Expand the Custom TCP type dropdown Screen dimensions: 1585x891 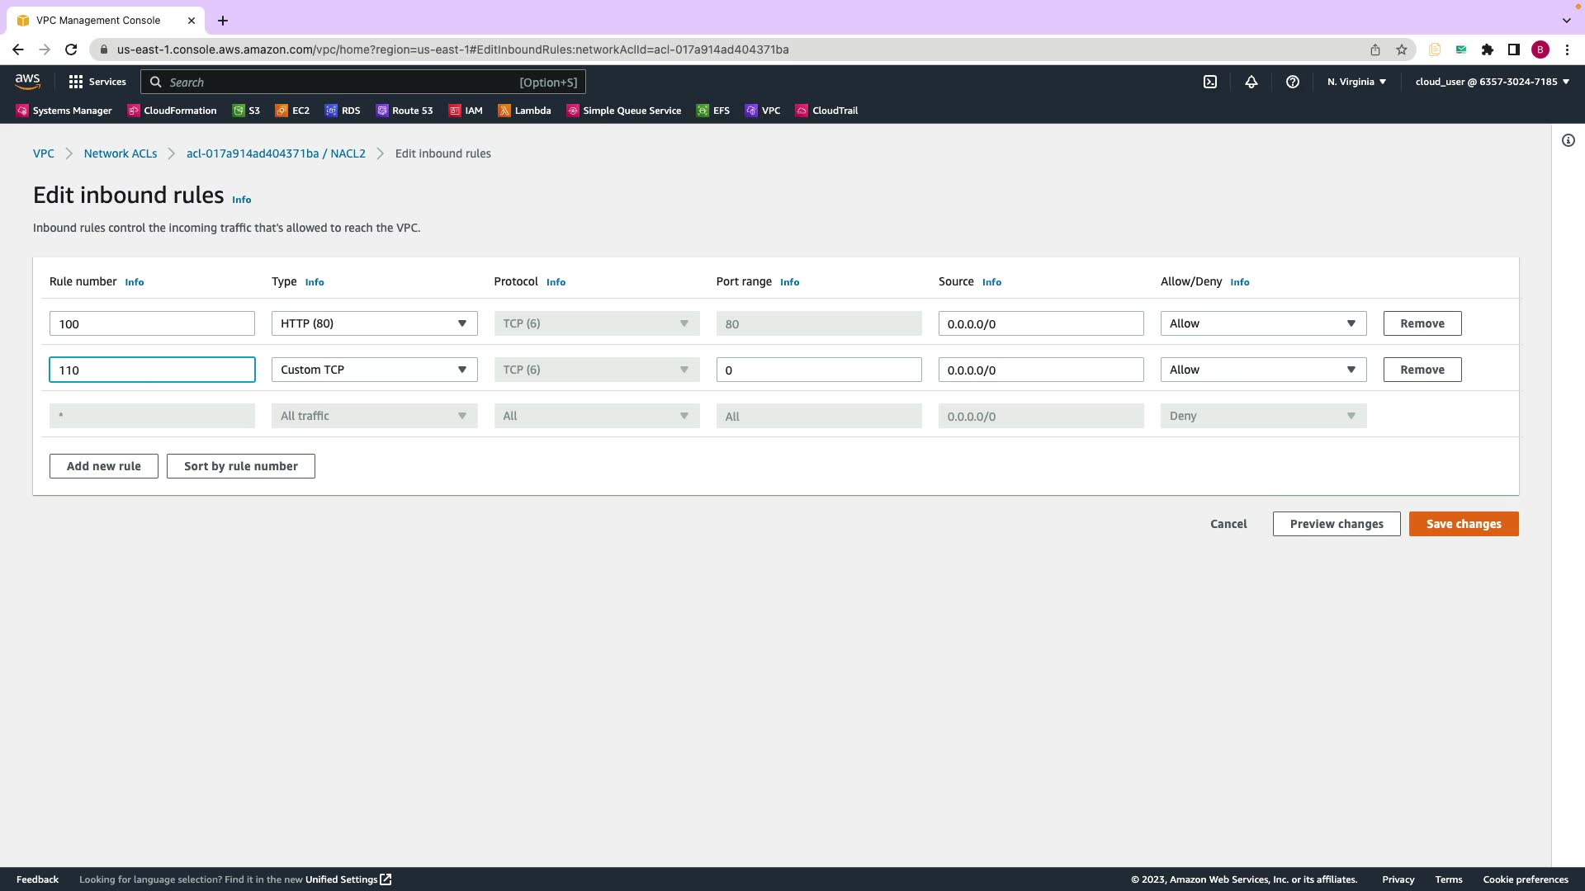pos(374,370)
